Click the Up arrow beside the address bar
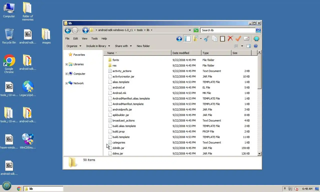 [85, 30]
